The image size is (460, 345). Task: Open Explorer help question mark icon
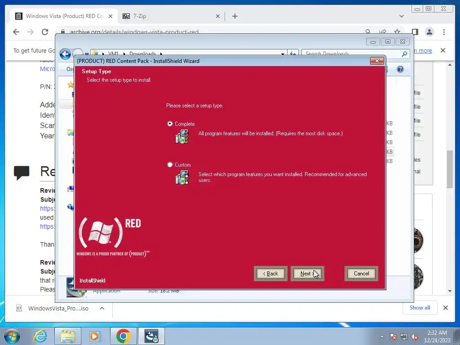(x=400, y=69)
